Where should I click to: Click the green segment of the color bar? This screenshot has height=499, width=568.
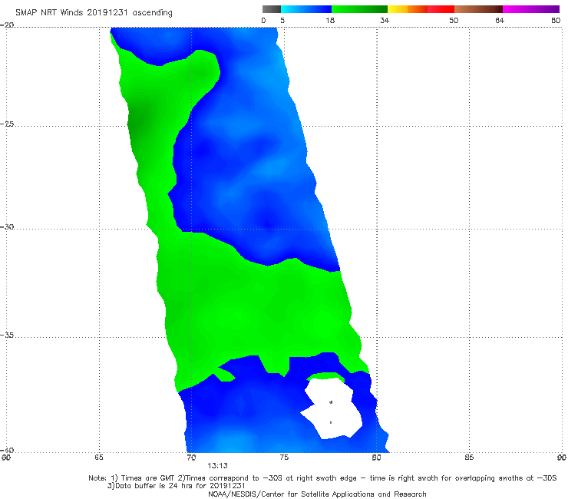[x=359, y=9]
